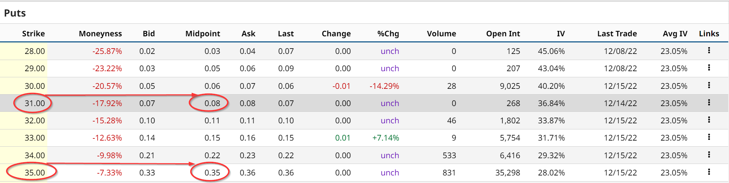
Task: Open three-dot menu for 31.00 strike
Action: [709, 103]
